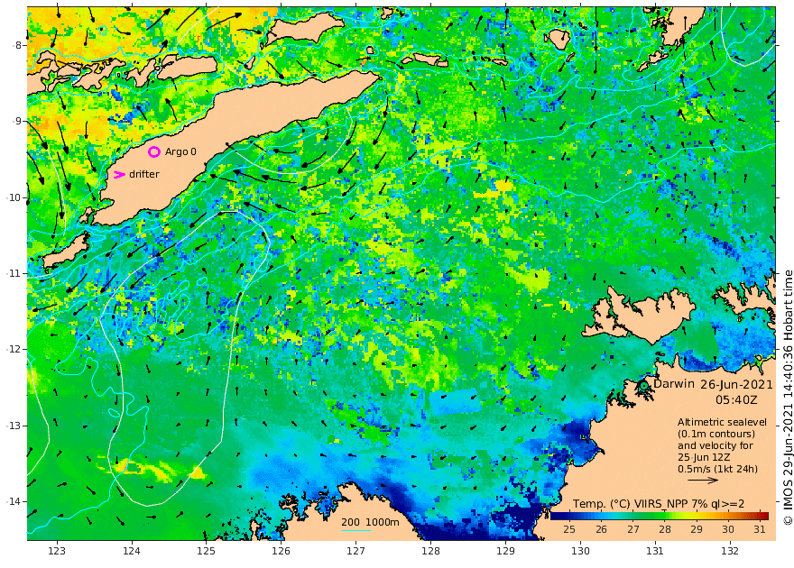Image resolution: width=794 pixels, height=568 pixels.
Task: Click the vertical IMOS copyright timestamp text
Action: [x=788, y=398]
